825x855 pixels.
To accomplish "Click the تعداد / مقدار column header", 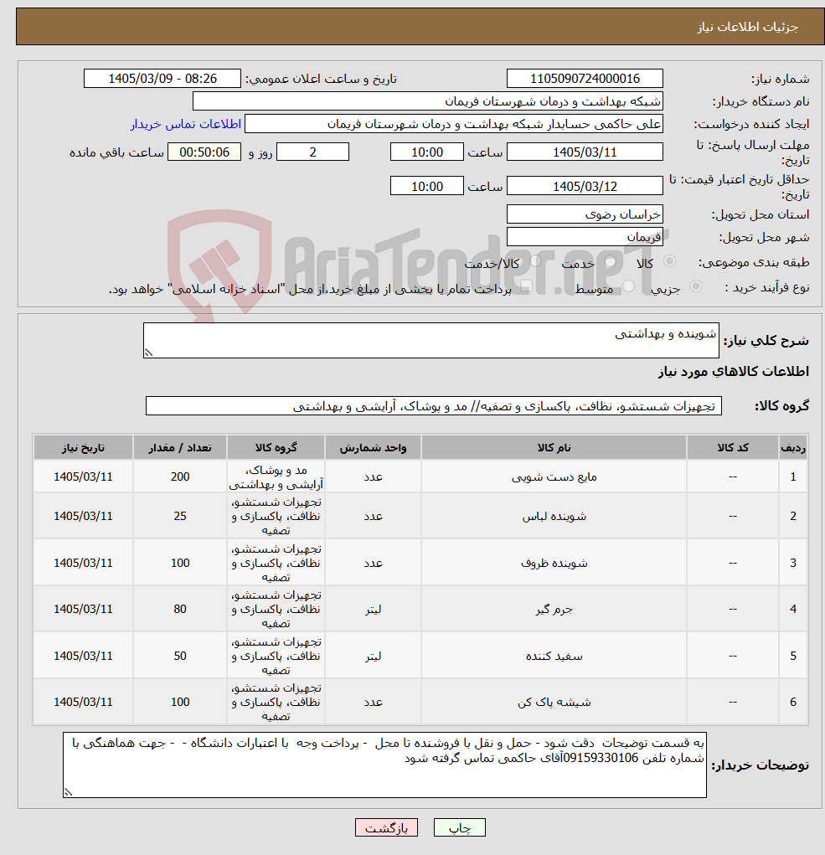I will click(180, 448).
